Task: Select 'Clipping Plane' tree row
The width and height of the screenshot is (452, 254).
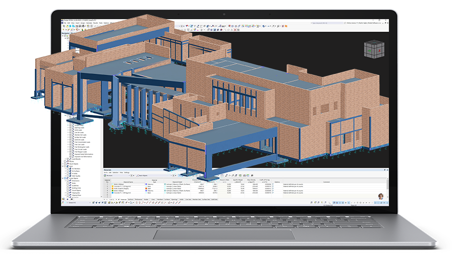Action: (76, 195)
